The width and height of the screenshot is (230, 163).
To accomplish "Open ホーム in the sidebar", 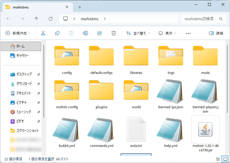I will point(21,46).
